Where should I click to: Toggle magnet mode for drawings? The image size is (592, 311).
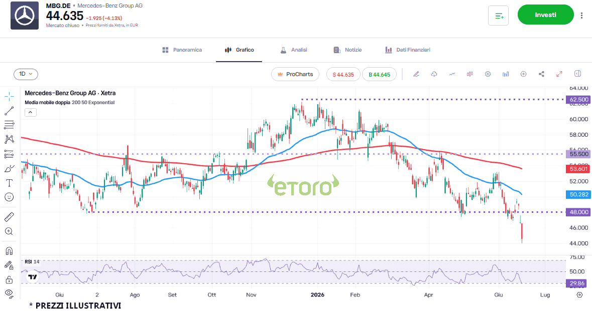[9, 251]
